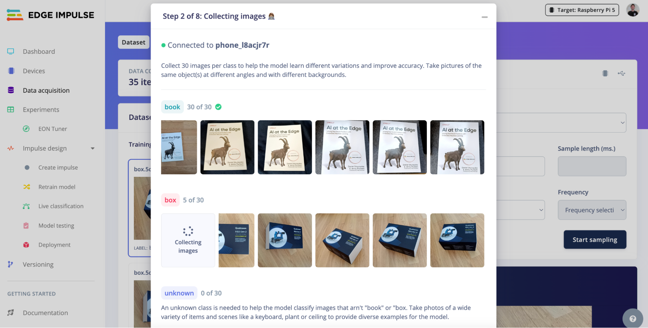648x328 pixels.
Task: Change Target: Raspberry Pi 5 button
Action: 582,10
